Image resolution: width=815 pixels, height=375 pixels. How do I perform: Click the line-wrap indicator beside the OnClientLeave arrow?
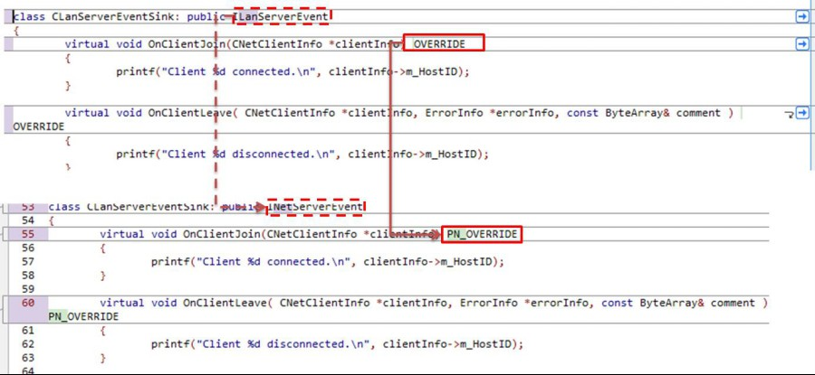[x=789, y=114]
